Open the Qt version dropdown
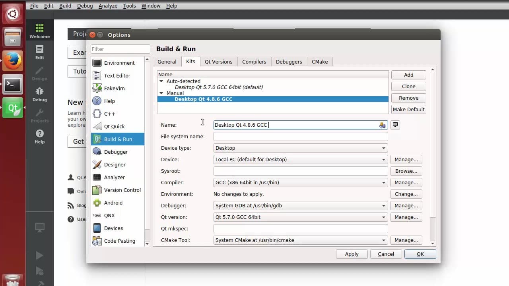 tap(301, 217)
